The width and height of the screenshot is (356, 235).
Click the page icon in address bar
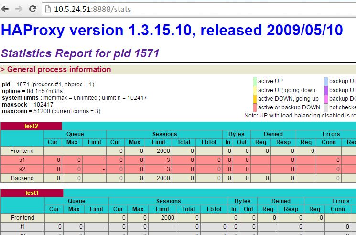(48, 9)
